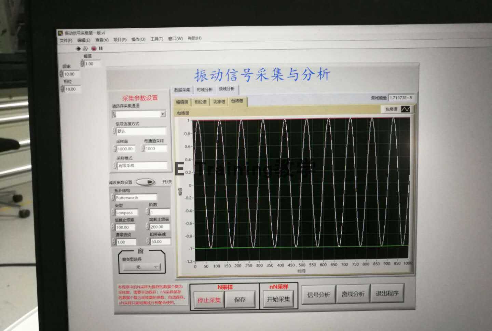Click the 采样模式 selector showing 有限采样
Viewport: 492px width, 331px height.
tap(142, 166)
